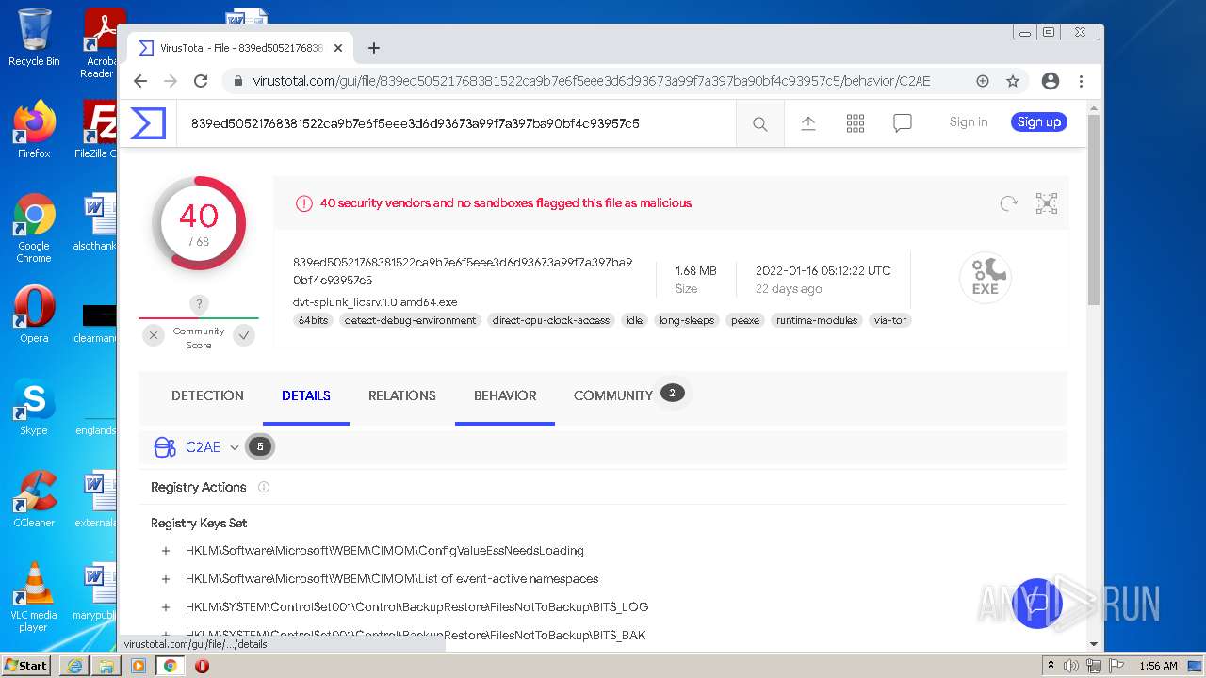The height and width of the screenshot is (678, 1206).
Task: Switch to the DETAILS tab
Action: (x=306, y=395)
